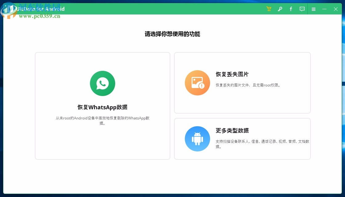Click the 恢复丢失图片 heading text

click(232, 74)
